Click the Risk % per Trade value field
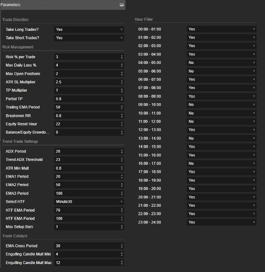 89,57
